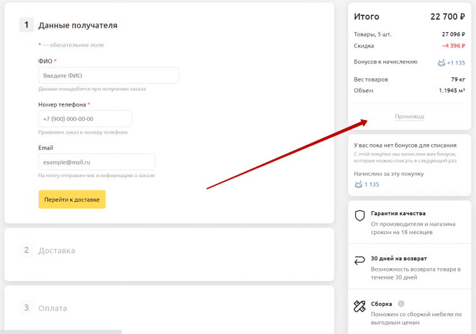This screenshot has height=334, width=476.
Task: Click into the Номер телефона field
Action: pyautogui.click(x=85, y=118)
